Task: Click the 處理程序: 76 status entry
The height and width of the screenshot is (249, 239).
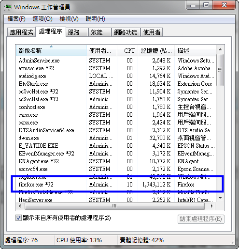Action: point(21,240)
